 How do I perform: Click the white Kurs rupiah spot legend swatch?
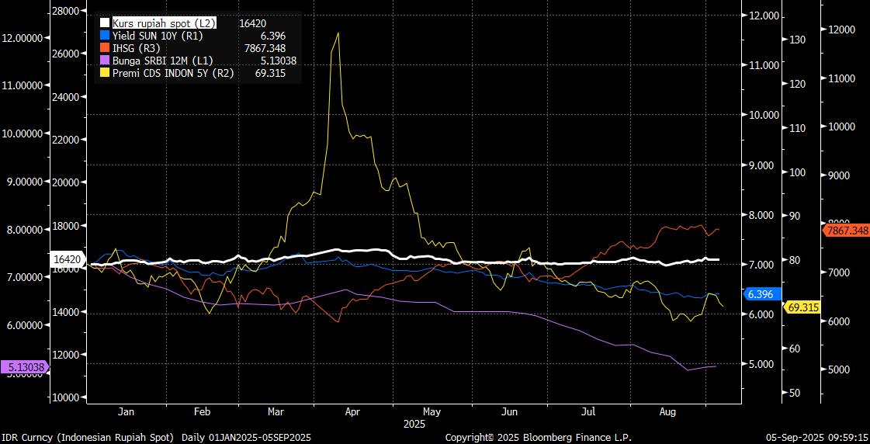105,23
